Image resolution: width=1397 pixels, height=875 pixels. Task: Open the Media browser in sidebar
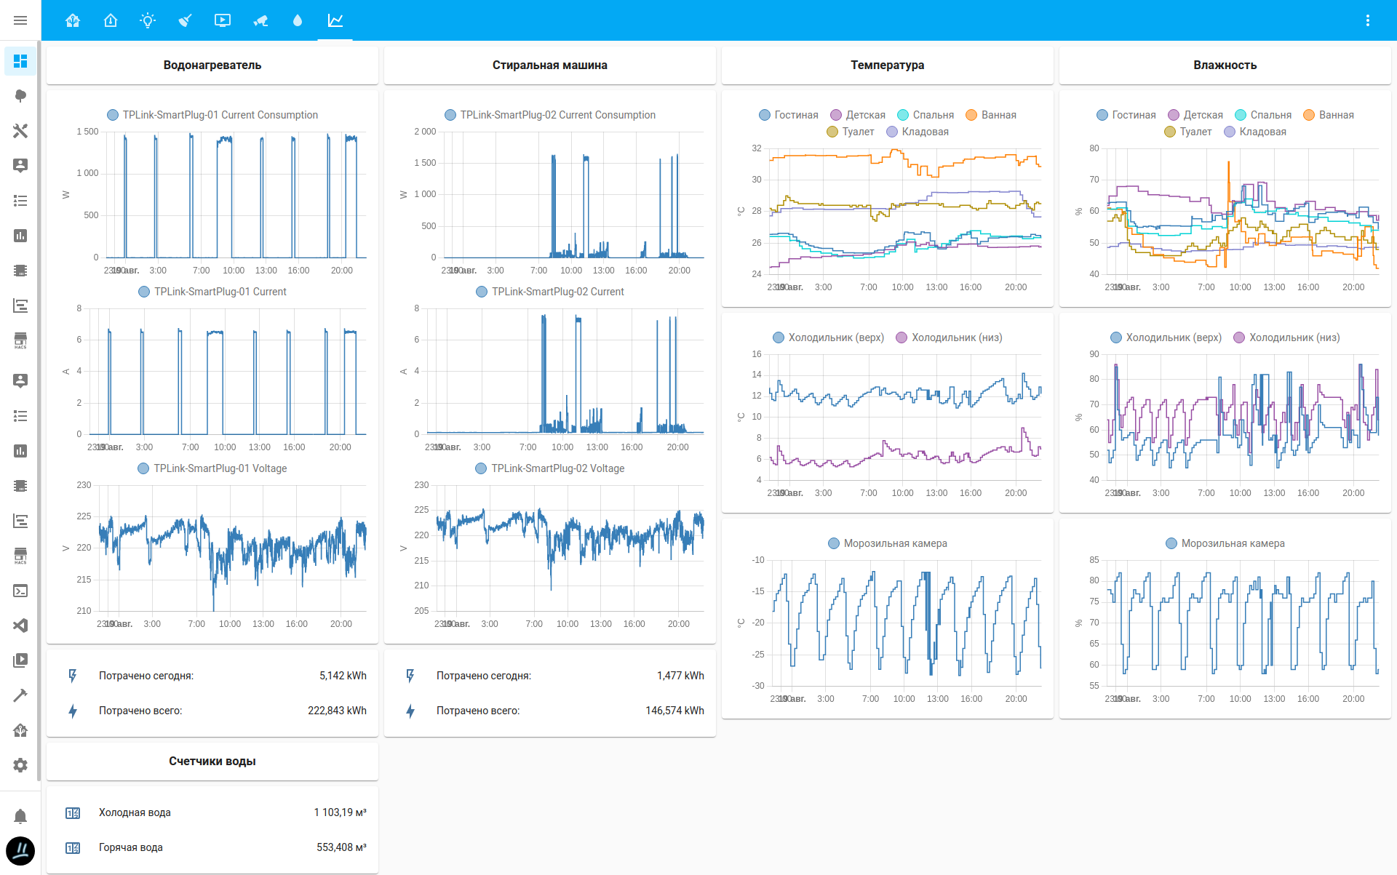tap(20, 660)
